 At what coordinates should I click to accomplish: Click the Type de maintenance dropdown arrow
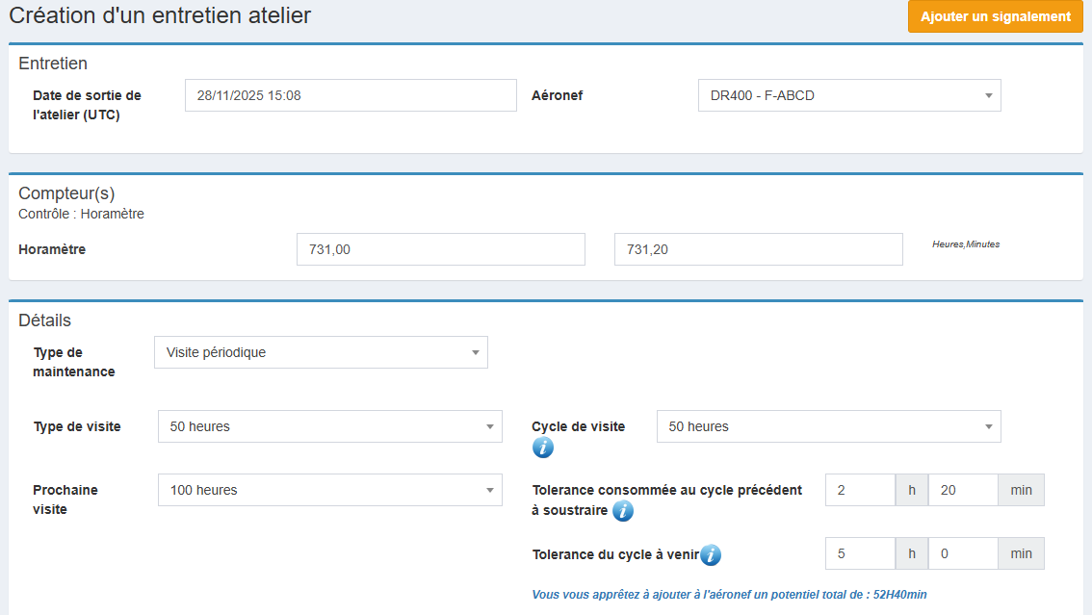[x=475, y=352]
